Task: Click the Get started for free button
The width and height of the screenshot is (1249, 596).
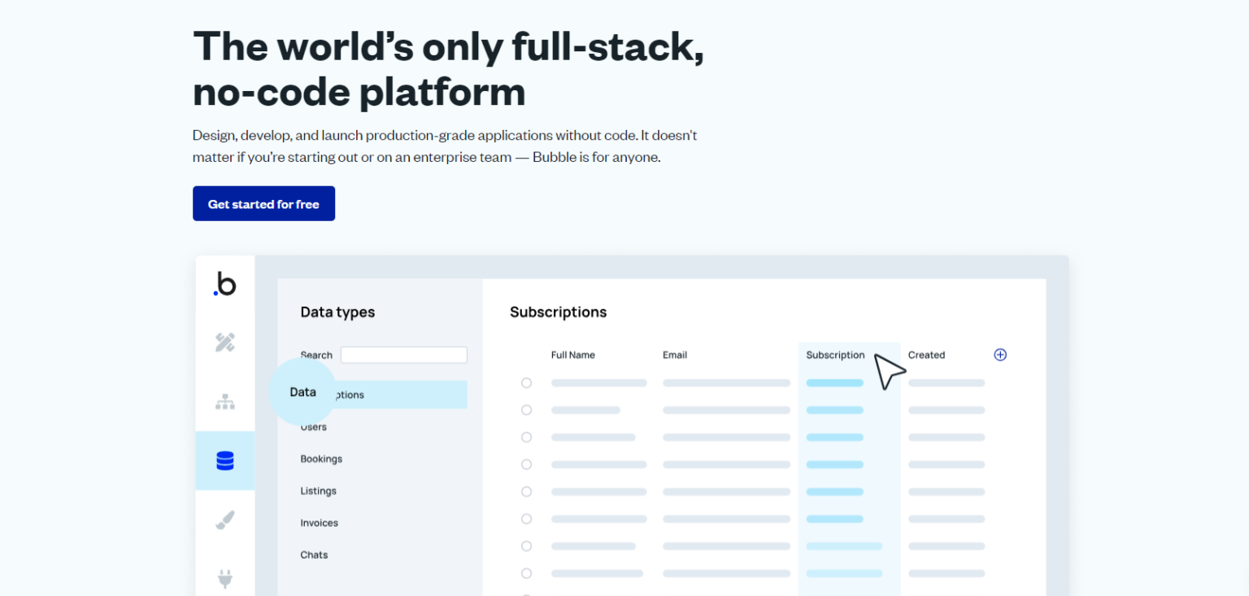Action: tap(263, 203)
